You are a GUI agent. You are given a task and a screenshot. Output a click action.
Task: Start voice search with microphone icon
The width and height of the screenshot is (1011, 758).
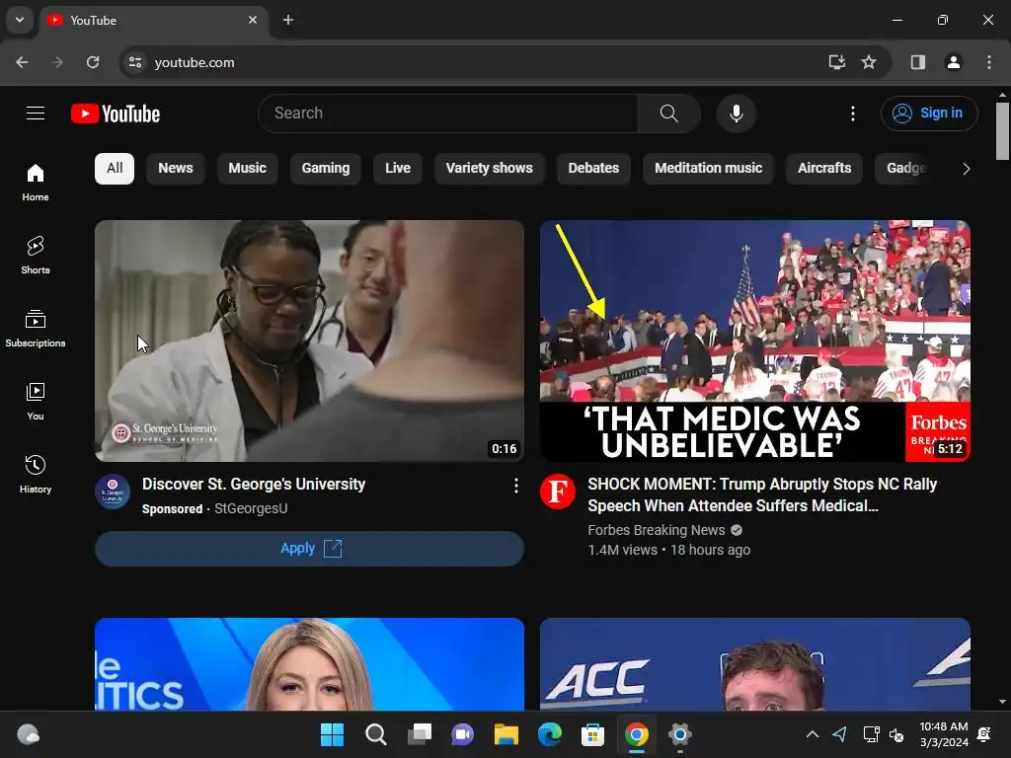click(736, 114)
